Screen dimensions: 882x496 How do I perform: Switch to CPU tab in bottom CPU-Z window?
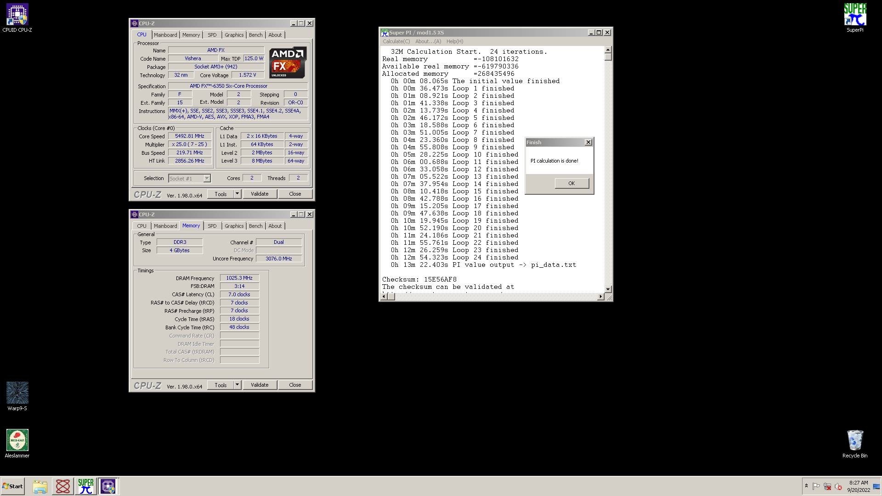click(142, 226)
